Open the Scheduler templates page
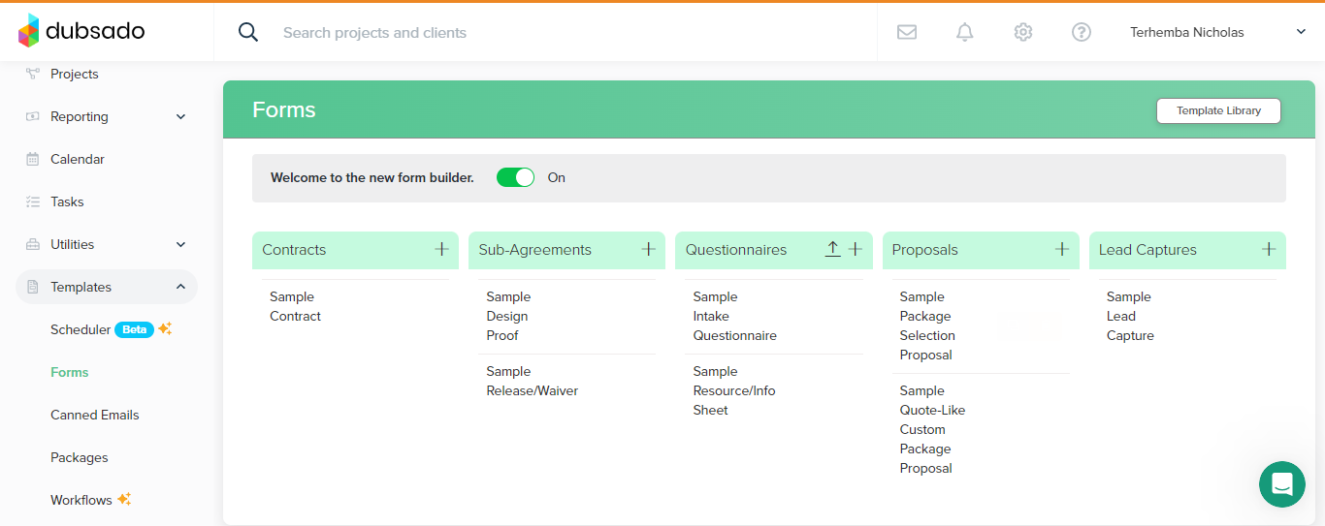The image size is (1325, 526). (x=81, y=329)
